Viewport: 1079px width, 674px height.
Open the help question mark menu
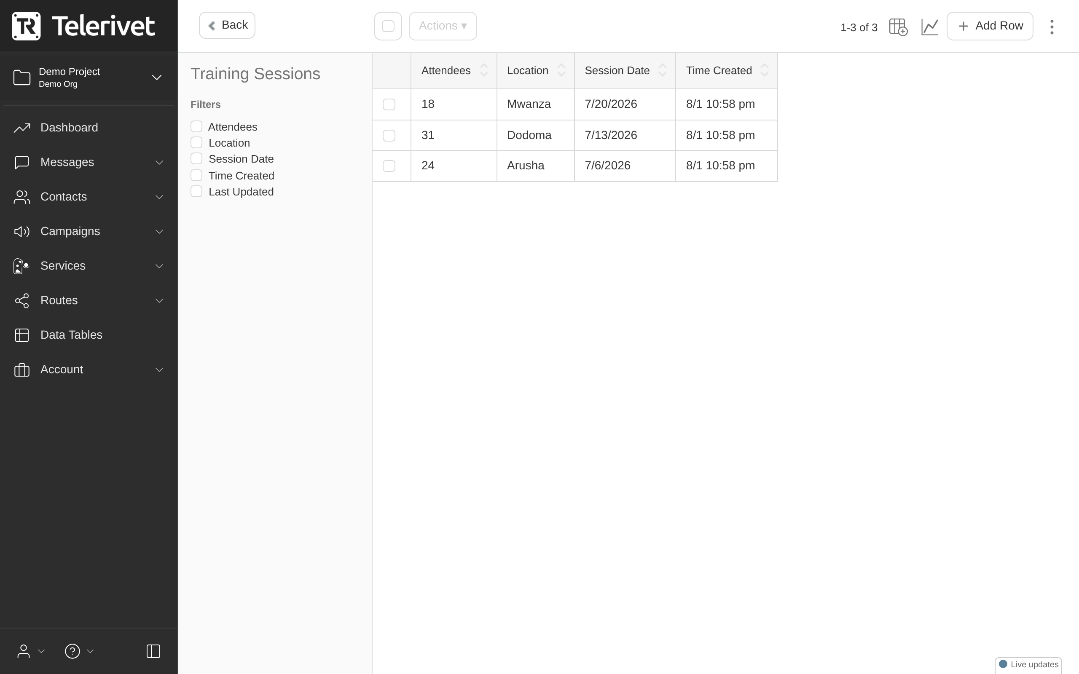(x=72, y=651)
